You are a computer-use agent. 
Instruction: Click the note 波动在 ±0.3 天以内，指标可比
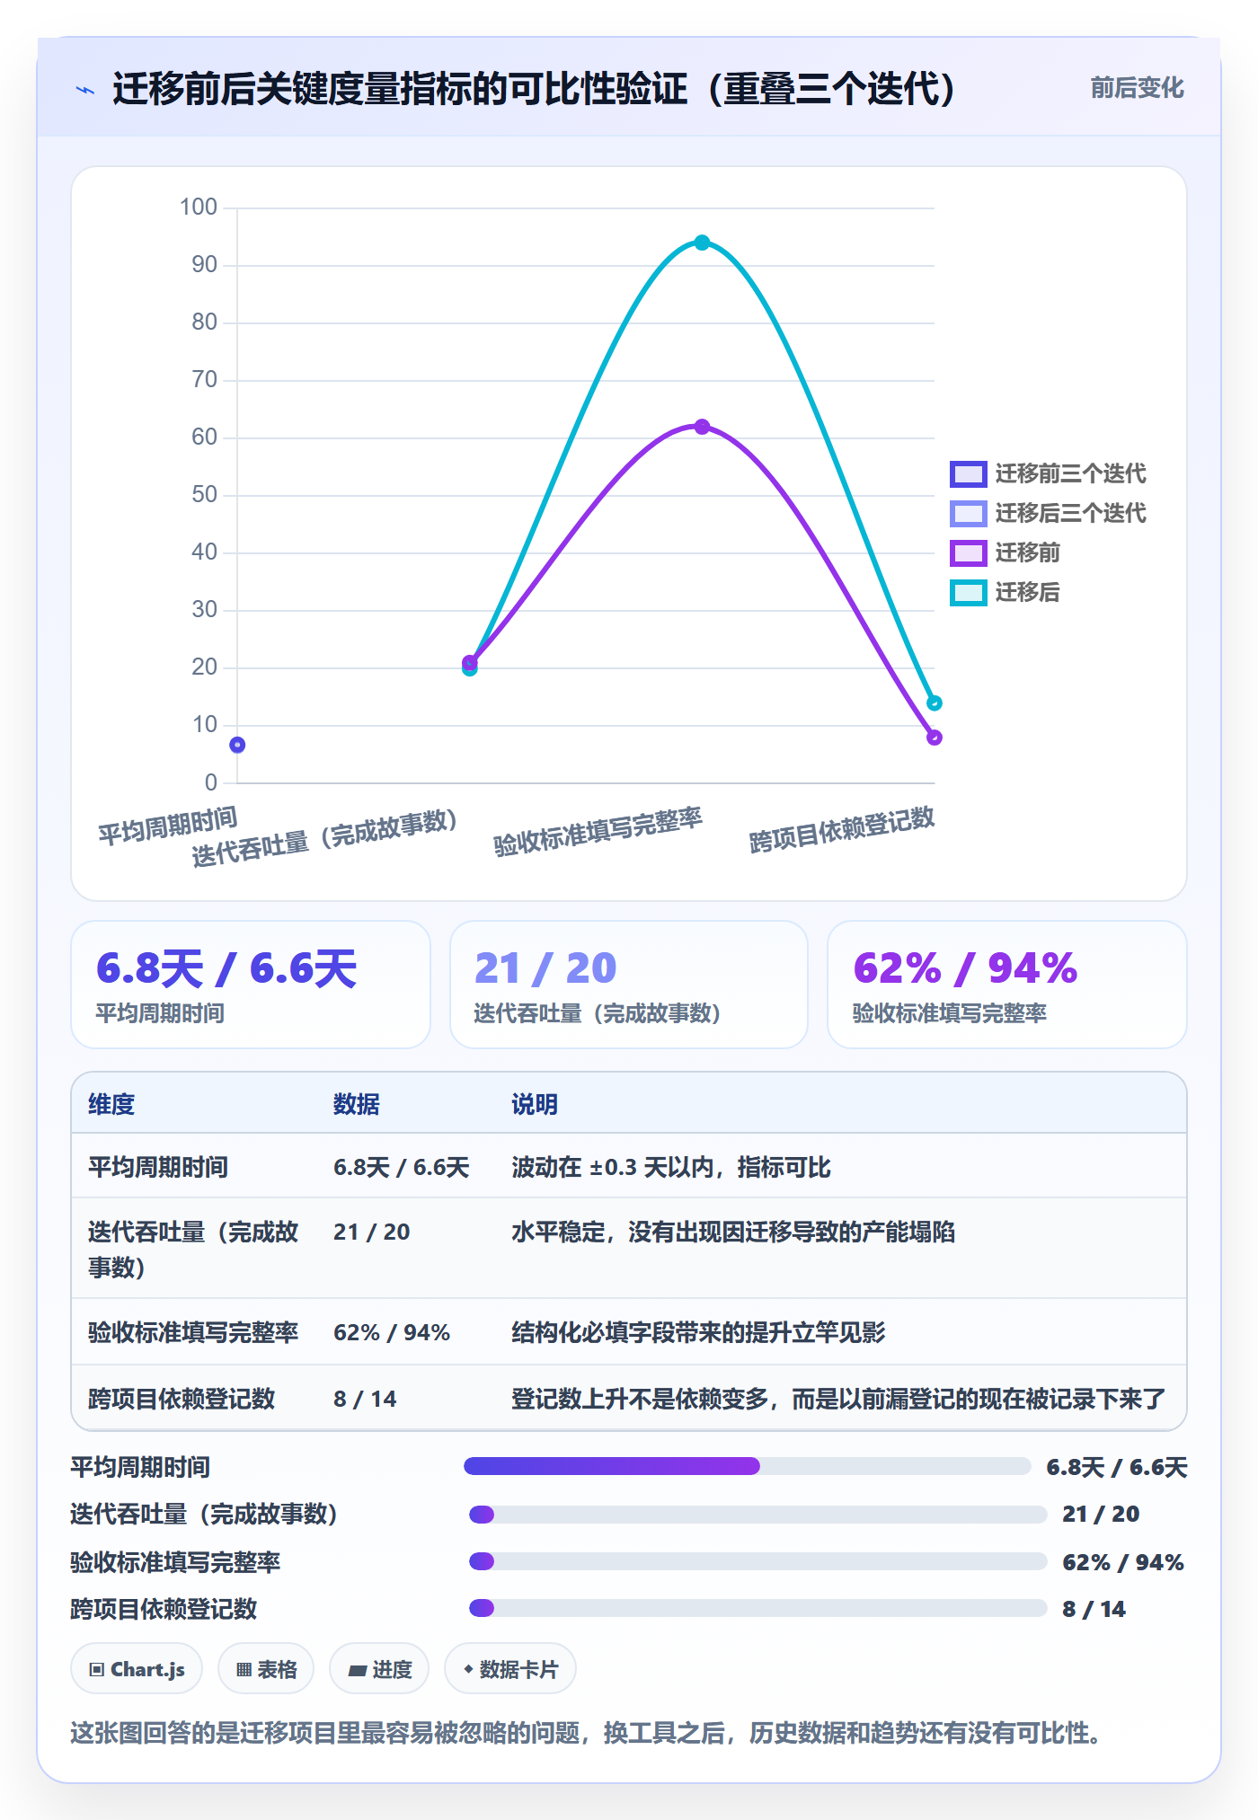(x=671, y=1167)
